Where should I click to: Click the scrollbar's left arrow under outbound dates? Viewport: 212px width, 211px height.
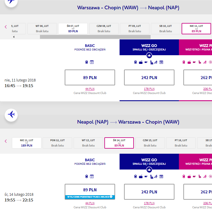(x=14, y=37)
